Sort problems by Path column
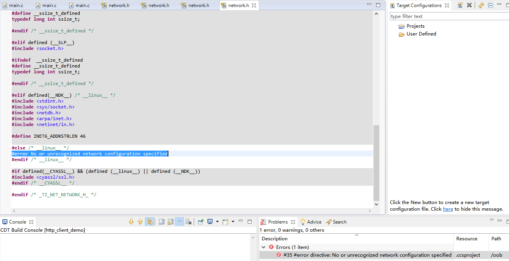The width and height of the screenshot is (509, 261). click(499, 239)
